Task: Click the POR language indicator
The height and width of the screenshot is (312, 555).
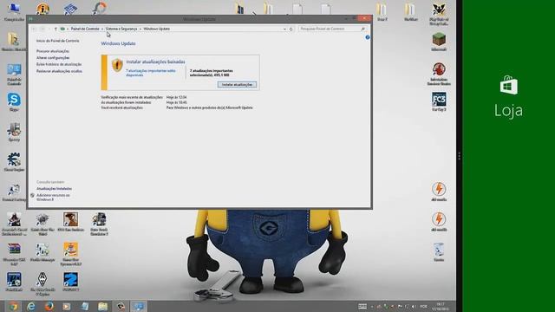Action: [424, 306]
